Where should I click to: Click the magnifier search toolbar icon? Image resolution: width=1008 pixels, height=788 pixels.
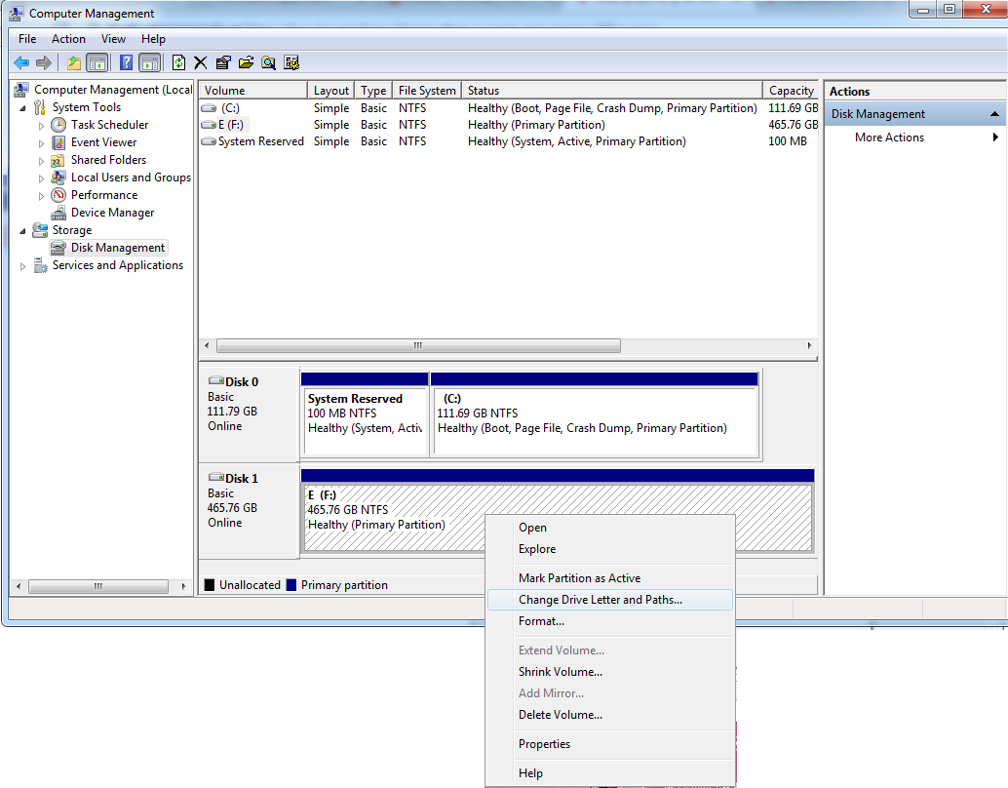pyautogui.click(x=268, y=62)
